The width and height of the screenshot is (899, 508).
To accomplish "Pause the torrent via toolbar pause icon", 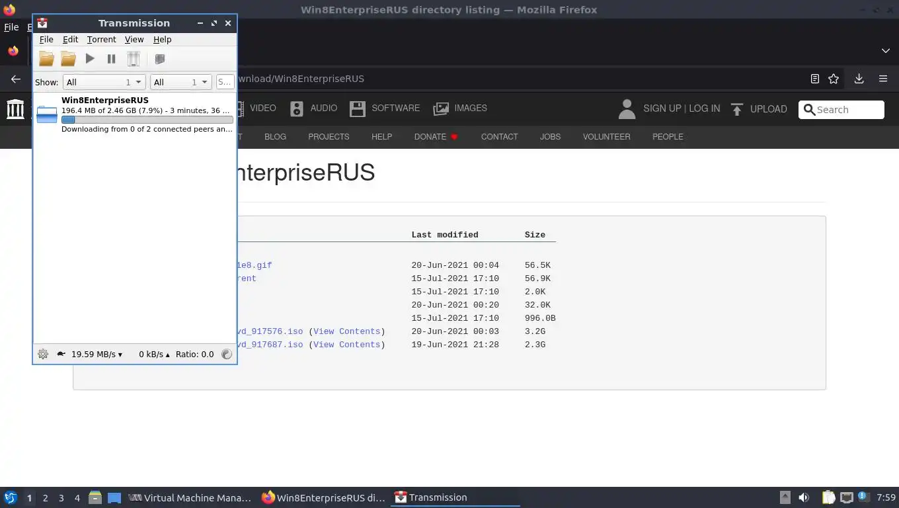I will coord(112,59).
